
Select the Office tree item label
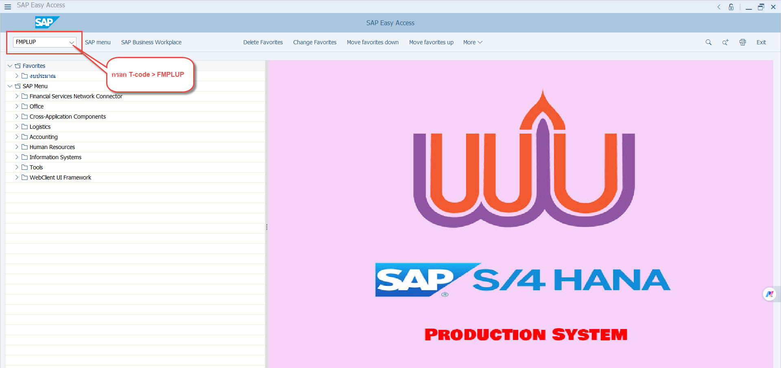[x=37, y=106]
